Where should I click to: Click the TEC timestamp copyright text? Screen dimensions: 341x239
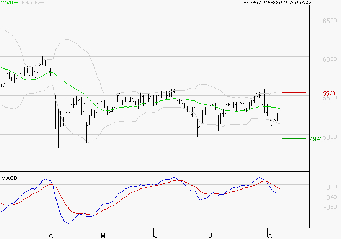click(278, 3)
